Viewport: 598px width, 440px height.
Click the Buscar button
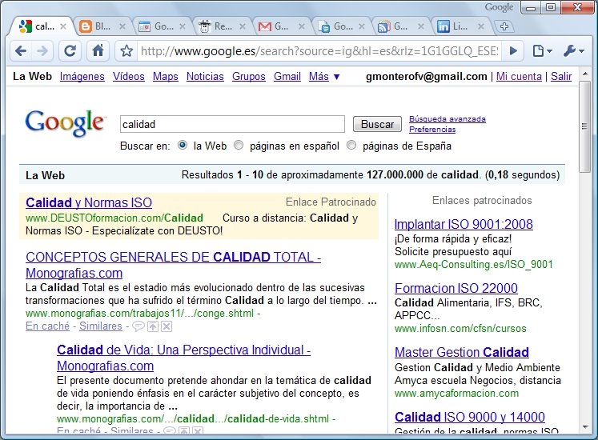tap(377, 124)
